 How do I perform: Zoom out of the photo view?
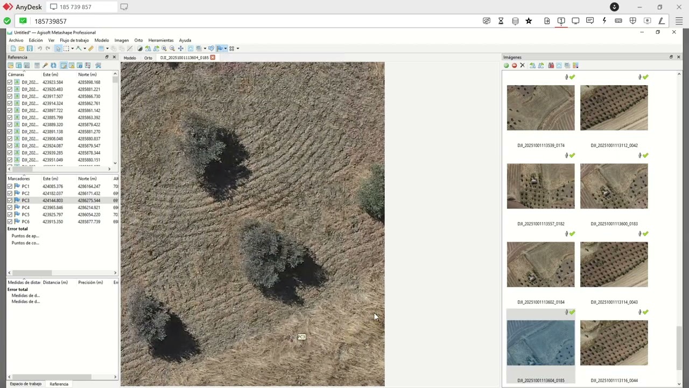172,48
